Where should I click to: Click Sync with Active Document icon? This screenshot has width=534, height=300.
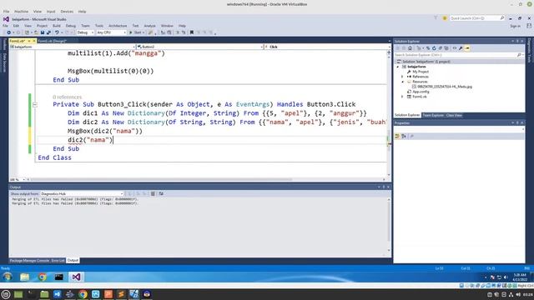pos(428,48)
